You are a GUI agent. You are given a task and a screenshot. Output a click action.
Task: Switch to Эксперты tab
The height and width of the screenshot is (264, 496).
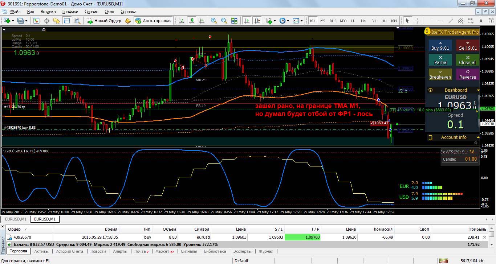pyautogui.click(x=242, y=251)
